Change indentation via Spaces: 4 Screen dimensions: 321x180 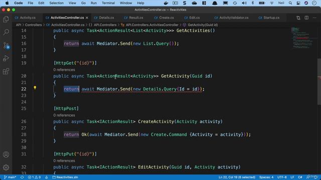266,177
